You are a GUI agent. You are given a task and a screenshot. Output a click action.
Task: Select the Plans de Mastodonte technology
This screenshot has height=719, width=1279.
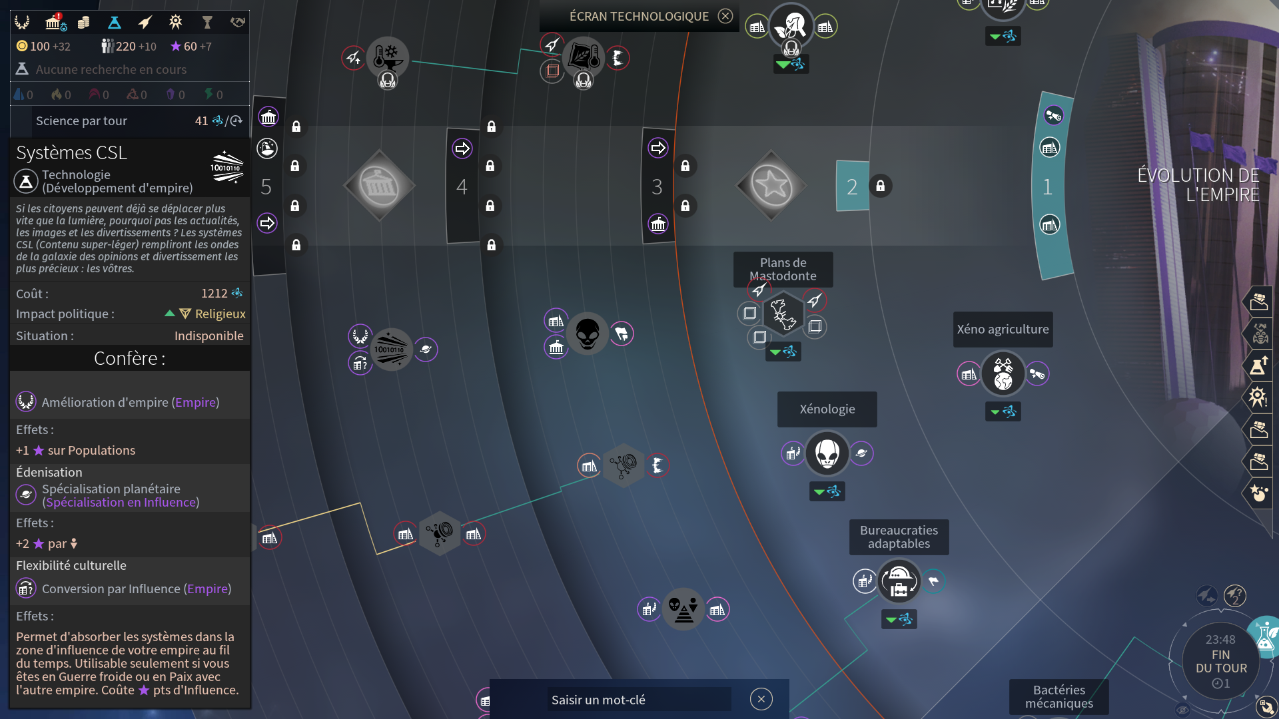coord(785,313)
